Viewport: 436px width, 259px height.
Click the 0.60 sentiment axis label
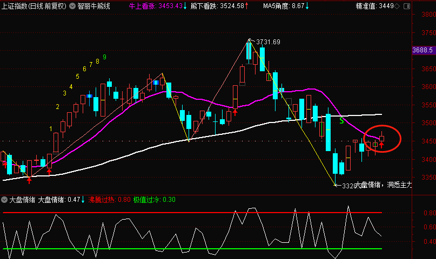click(x=430, y=227)
